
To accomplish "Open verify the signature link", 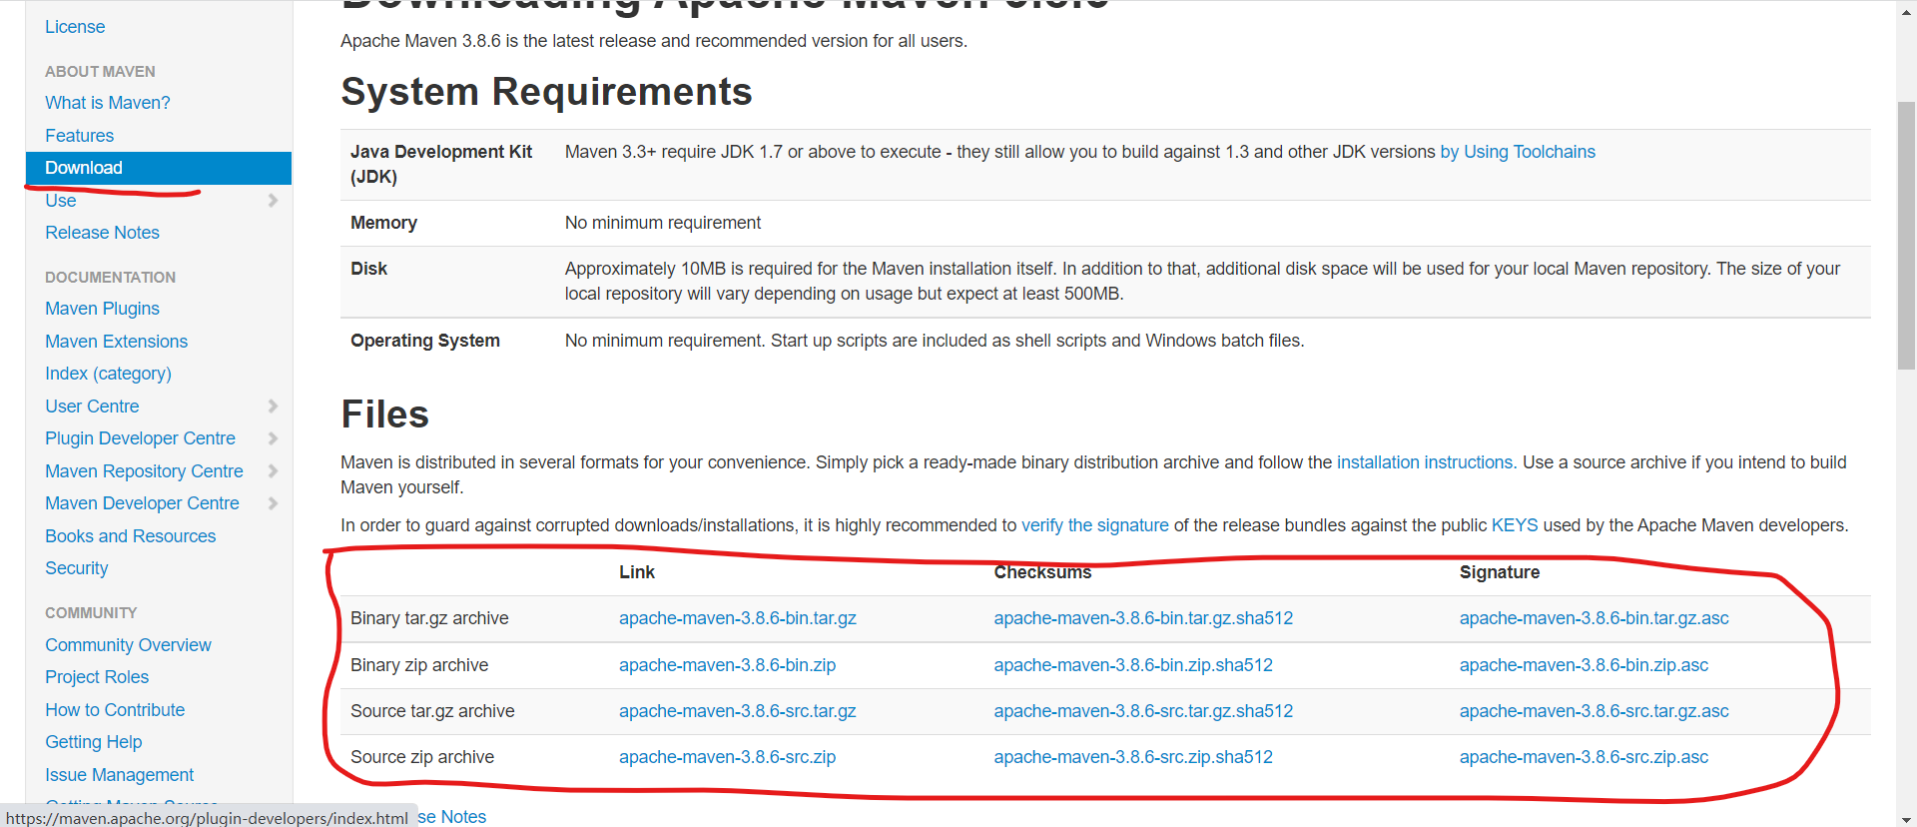I will 1094,525.
